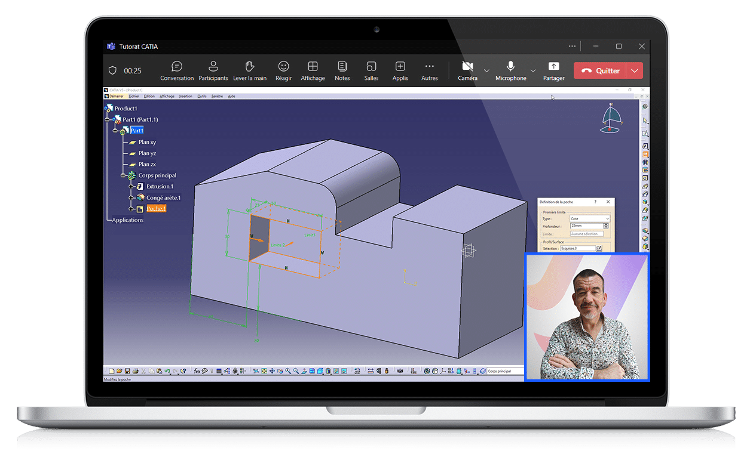Click the Zoom In magnifier icon
Viewport: 753px width, 451px height.
pyautogui.click(x=288, y=371)
